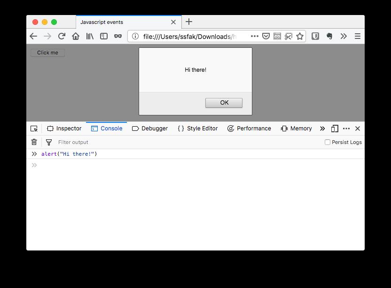
Task: Close the Javascript events tab
Action: (173, 22)
